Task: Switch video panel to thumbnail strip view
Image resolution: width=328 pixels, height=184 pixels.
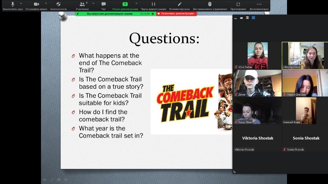Action: click(x=247, y=18)
